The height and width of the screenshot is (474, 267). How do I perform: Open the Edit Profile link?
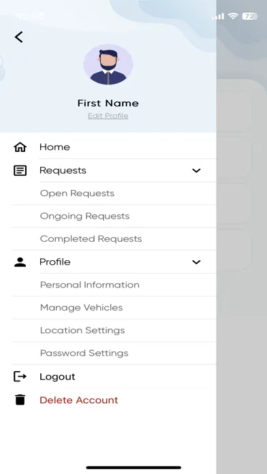point(108,116)
